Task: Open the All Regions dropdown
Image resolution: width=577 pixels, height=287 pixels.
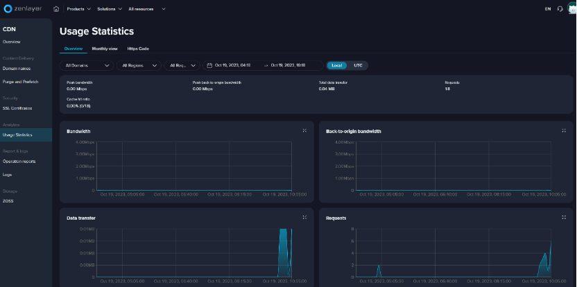Action: [x=137, y=65]
